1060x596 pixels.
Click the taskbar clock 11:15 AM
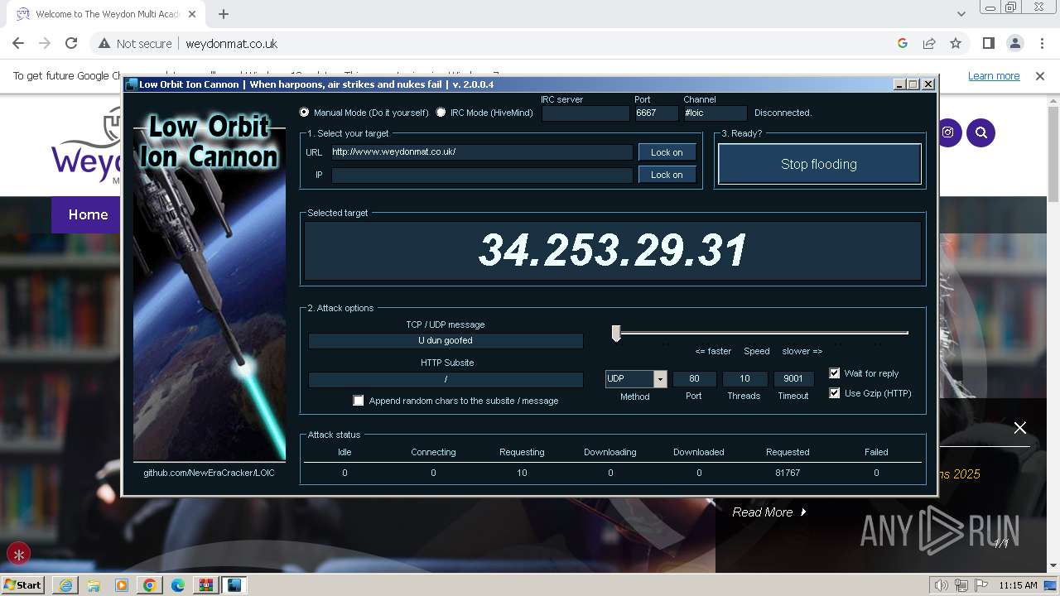point(1018,585)
